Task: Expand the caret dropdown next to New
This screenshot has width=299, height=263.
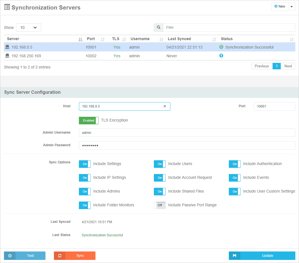Action: [292, 6]
